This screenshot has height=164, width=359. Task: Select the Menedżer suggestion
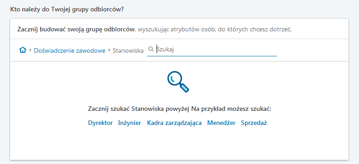click(221, 123)
